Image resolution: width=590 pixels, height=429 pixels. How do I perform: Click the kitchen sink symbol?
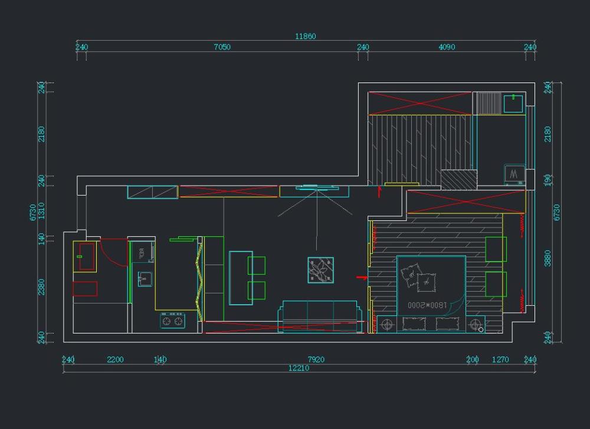point(145,278)
